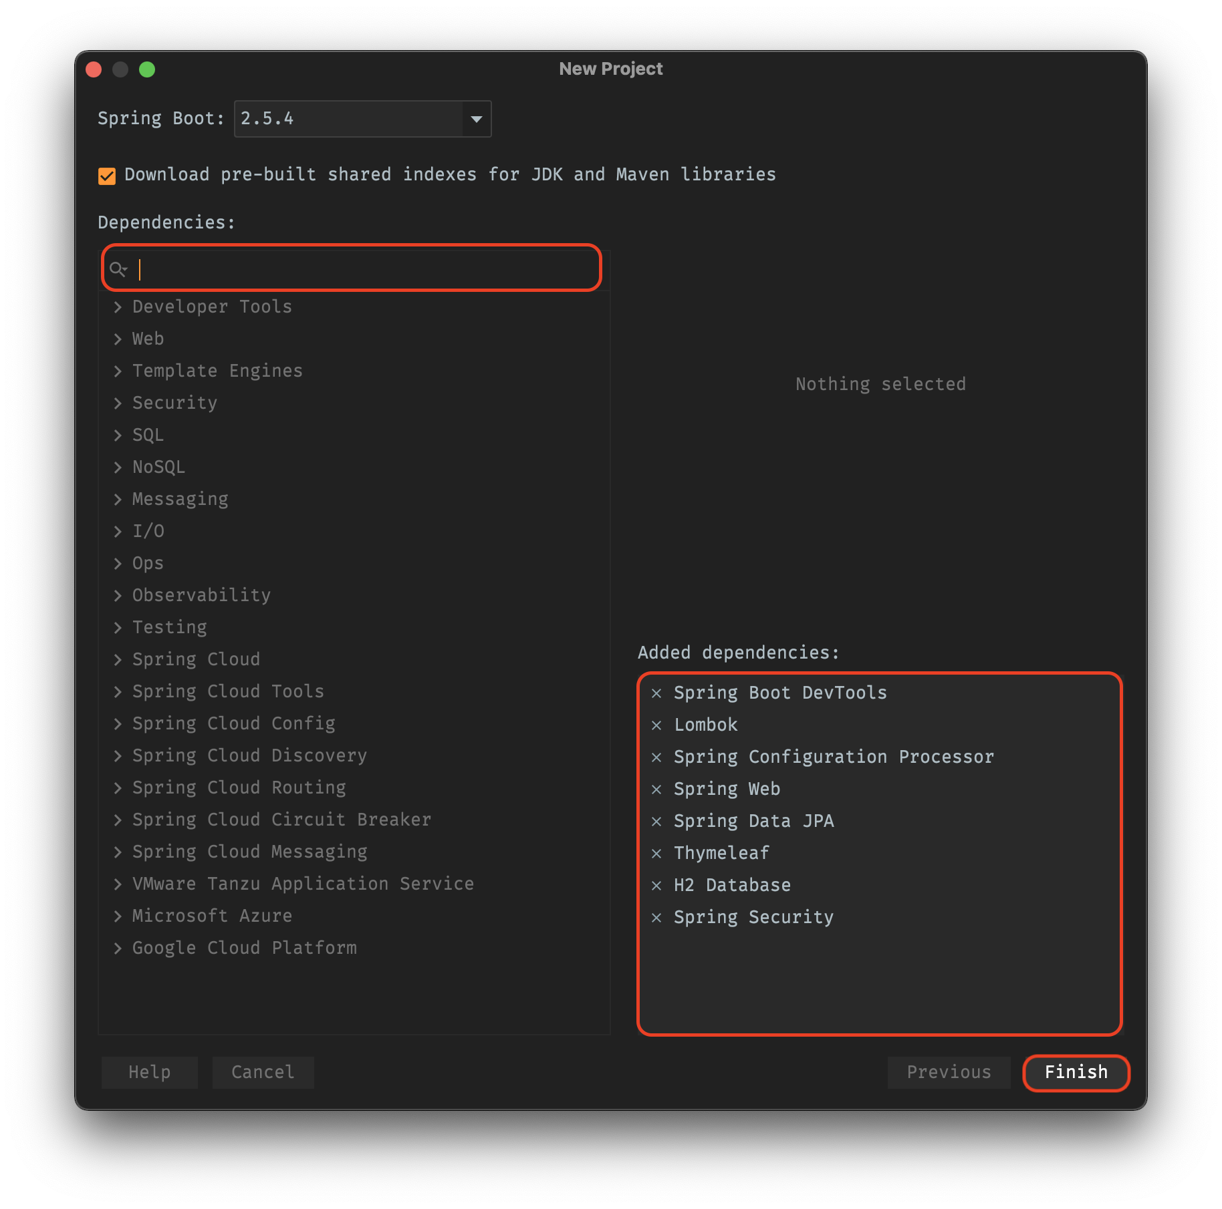The image size is (1222, 1209).
Task: Expand the Testing category
Action: 118,628
